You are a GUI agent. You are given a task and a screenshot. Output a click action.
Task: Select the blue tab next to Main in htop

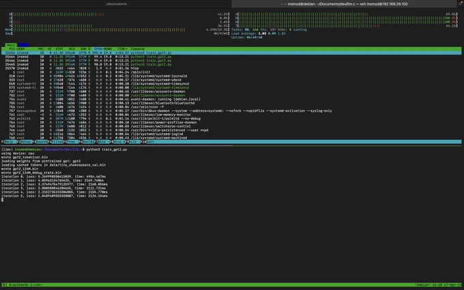click(x=23, y=45)
